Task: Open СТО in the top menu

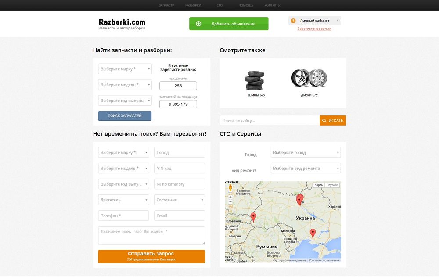Action: [219, 5]
